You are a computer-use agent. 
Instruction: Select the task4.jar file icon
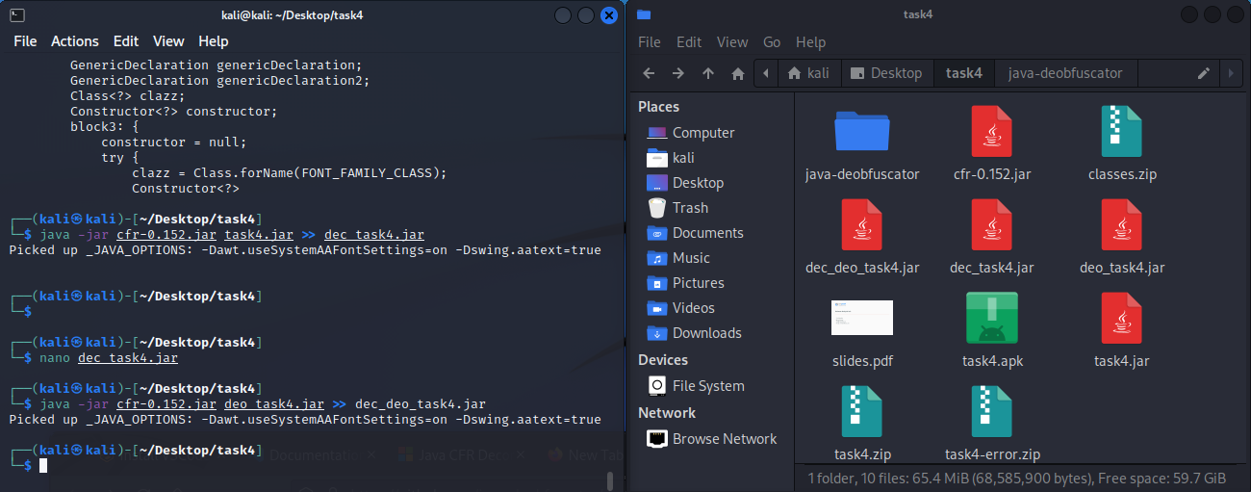1122,318
